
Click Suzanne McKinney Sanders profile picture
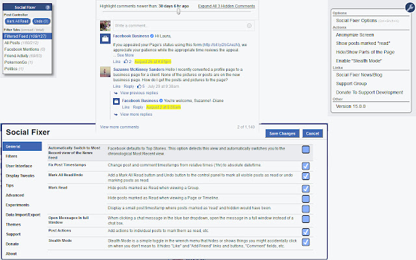pyautogui.click(x=105, y=72)
